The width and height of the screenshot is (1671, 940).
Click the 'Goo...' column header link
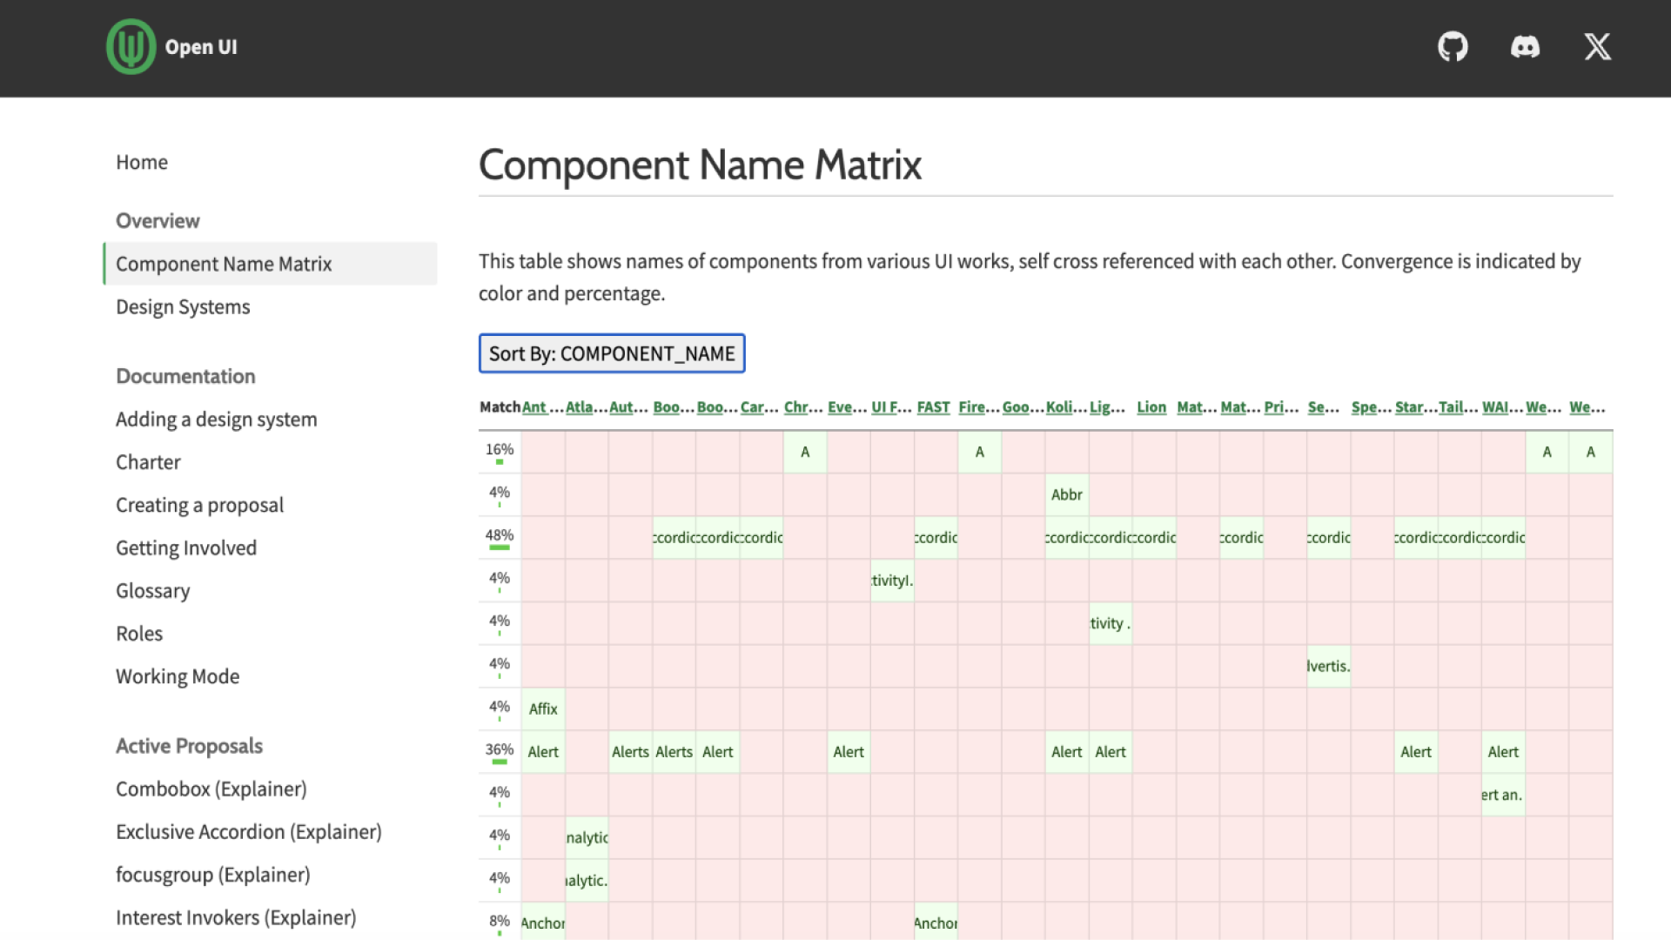pyautogui.click(x=1023, y=407)
